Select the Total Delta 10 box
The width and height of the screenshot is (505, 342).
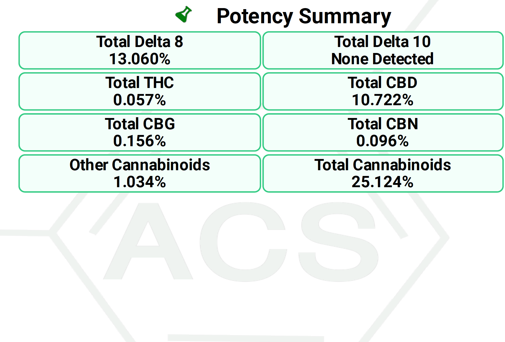coord(383,50)
